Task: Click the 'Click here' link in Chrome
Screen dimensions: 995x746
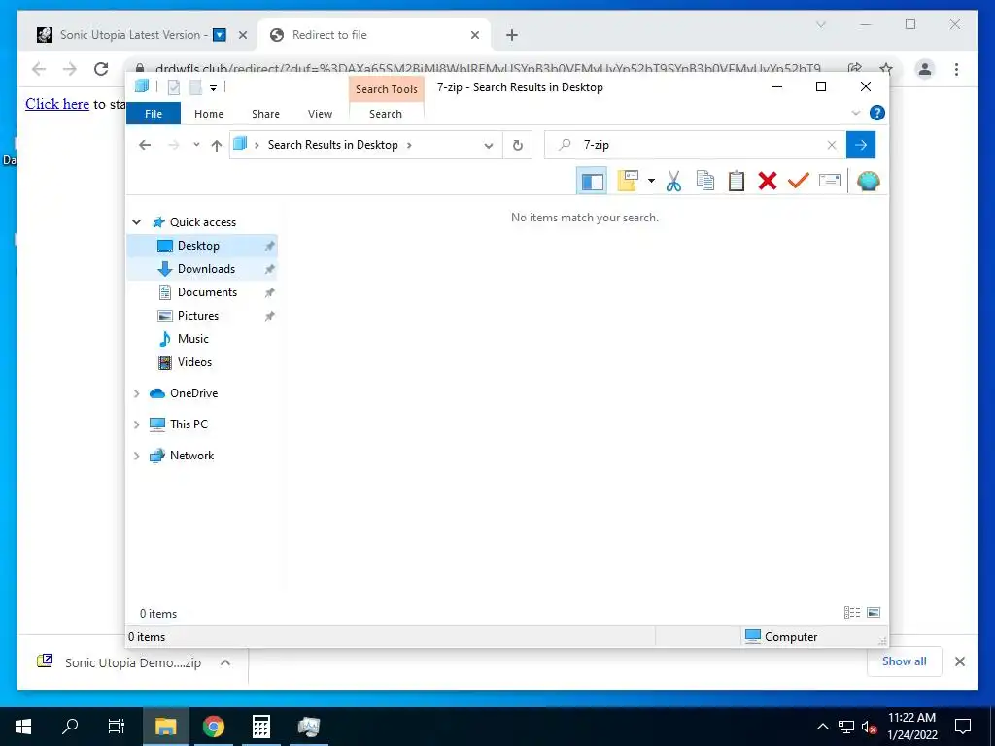Action: pos(57,104)
